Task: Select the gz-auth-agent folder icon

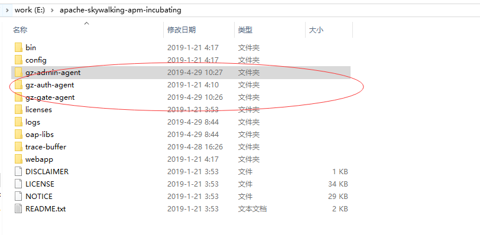Action: (x=18, y=84)
